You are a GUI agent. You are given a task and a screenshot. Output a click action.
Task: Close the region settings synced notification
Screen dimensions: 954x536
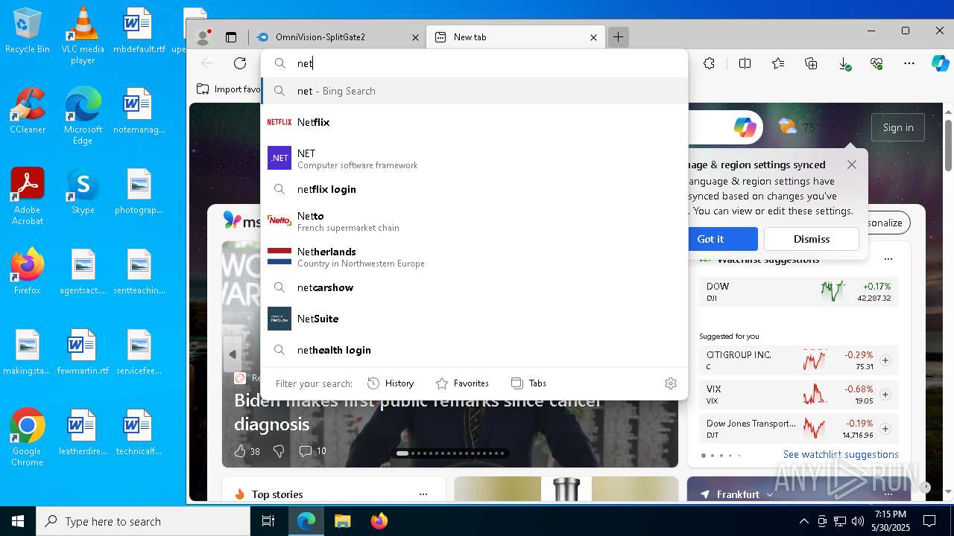[852, 165]
